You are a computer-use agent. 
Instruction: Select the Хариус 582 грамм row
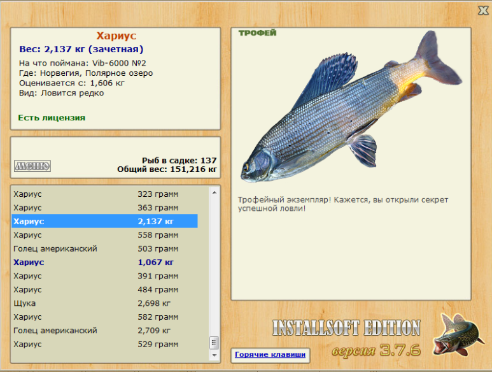105,317
